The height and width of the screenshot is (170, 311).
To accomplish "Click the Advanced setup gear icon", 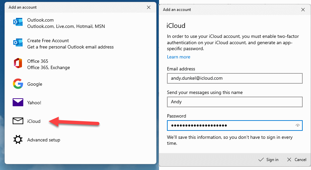I will coord(18,139).
